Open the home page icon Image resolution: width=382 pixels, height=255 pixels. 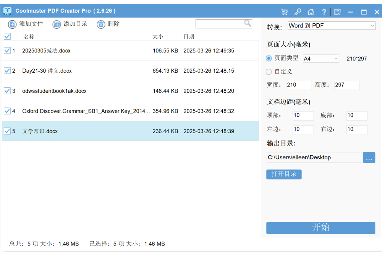coord(311,12)
